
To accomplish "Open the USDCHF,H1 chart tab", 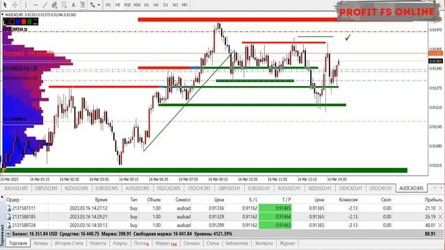I will point(380,188).
